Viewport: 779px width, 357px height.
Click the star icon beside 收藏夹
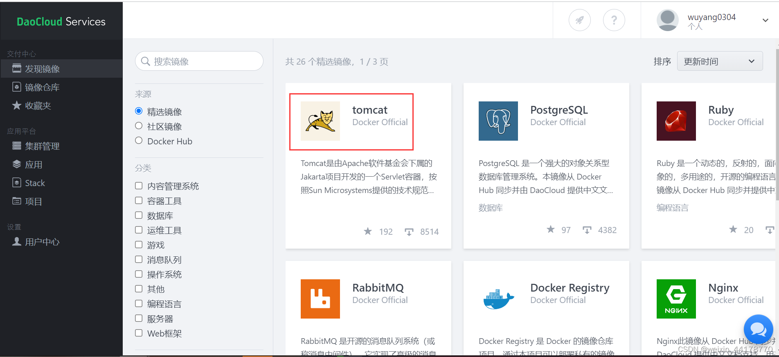coord(17,106)
